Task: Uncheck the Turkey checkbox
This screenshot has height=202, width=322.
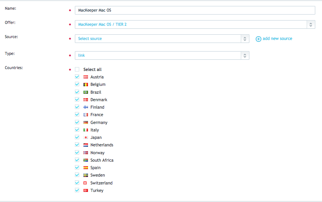Action: 77,190
